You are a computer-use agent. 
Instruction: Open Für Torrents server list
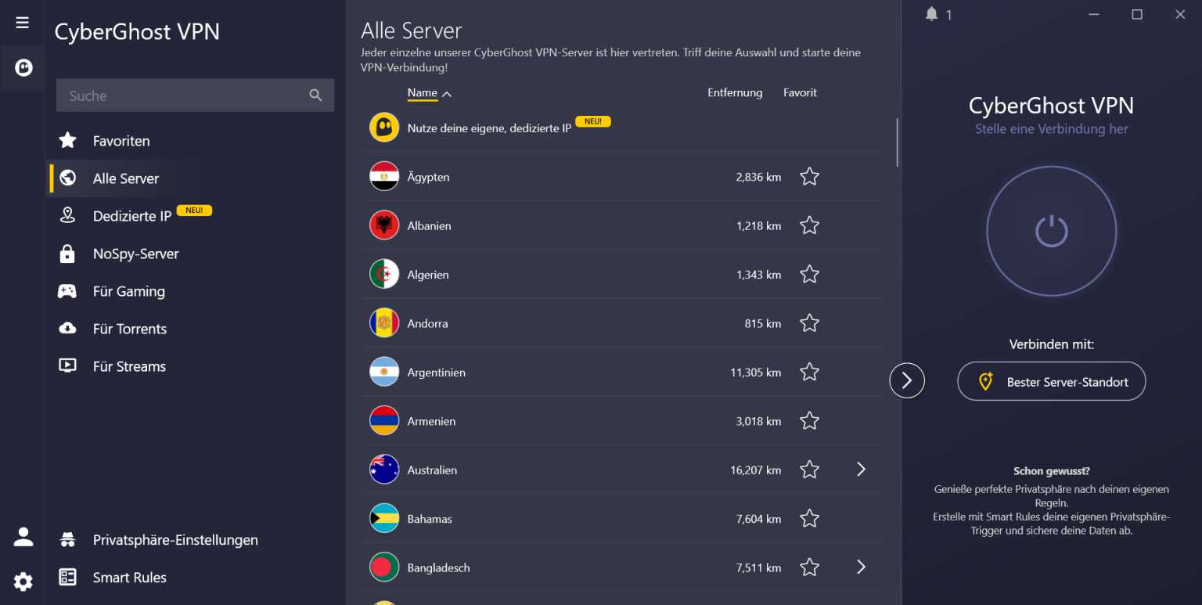tap(130, 328)
